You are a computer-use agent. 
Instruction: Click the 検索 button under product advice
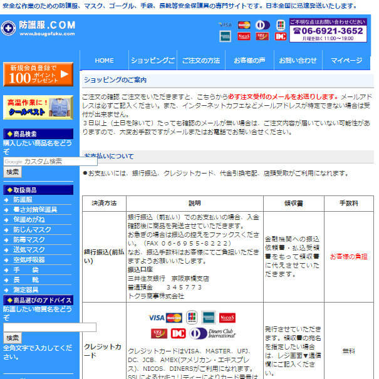tap(13, 338)
